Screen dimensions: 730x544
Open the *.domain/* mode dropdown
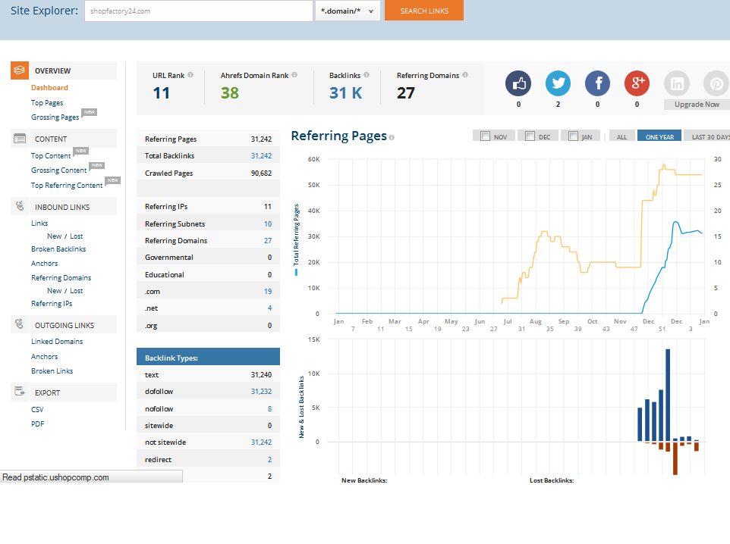pos(348,11)
